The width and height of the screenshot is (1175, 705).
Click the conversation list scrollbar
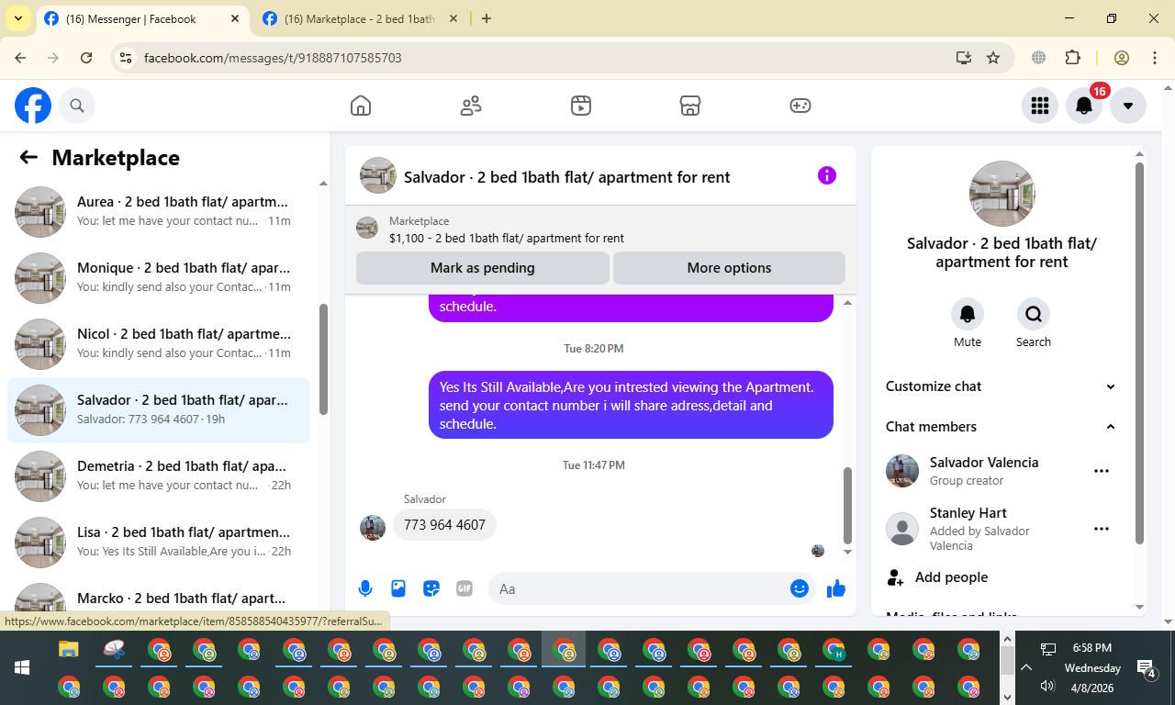(323, 358)
